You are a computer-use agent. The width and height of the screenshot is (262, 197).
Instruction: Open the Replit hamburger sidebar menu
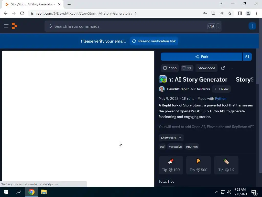click(x=6, y=26)
